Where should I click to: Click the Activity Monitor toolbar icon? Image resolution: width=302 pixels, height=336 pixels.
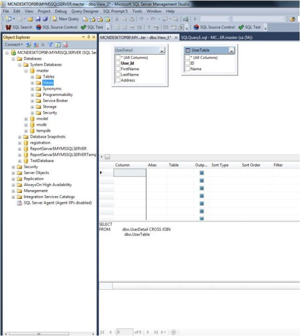coord(185,19)
